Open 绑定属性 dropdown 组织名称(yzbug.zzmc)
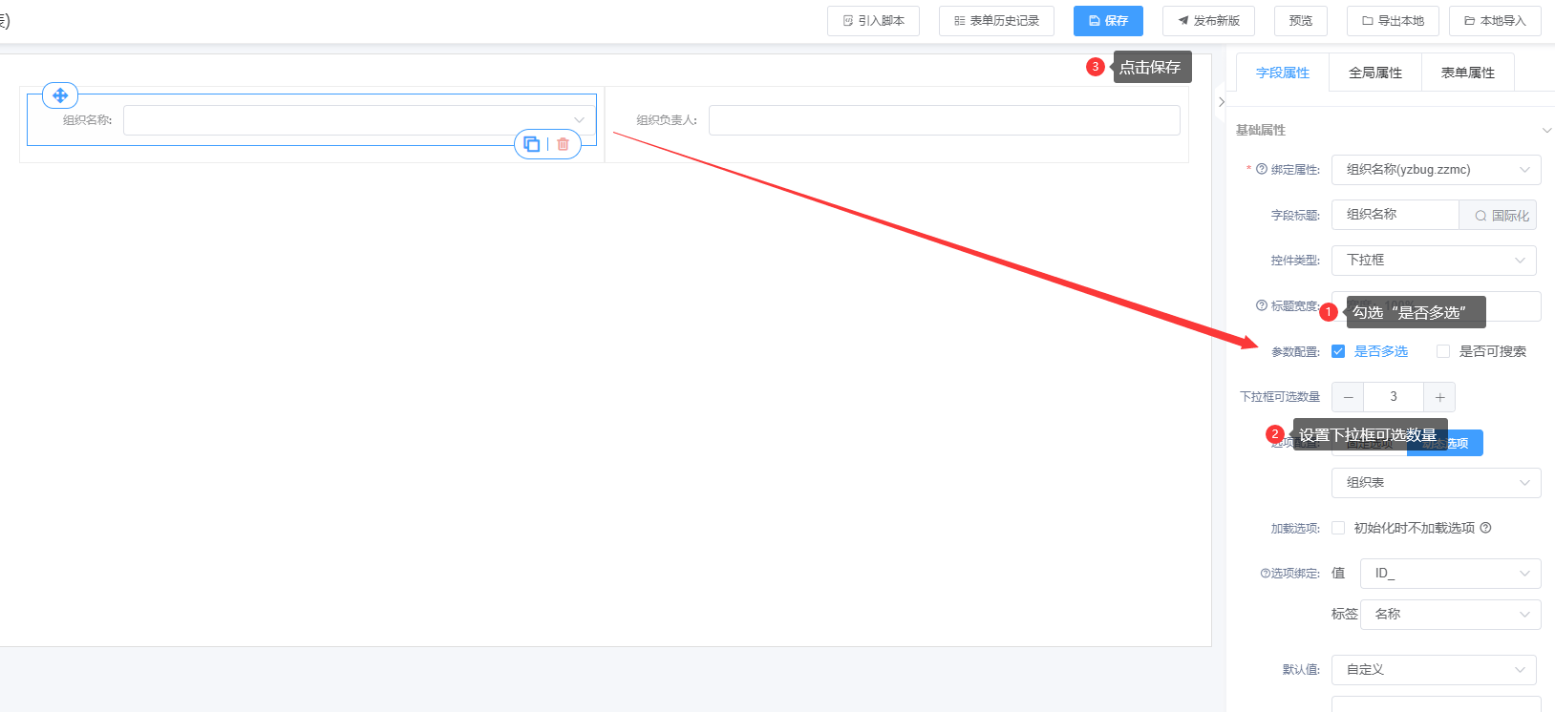 coord(1436,170)
